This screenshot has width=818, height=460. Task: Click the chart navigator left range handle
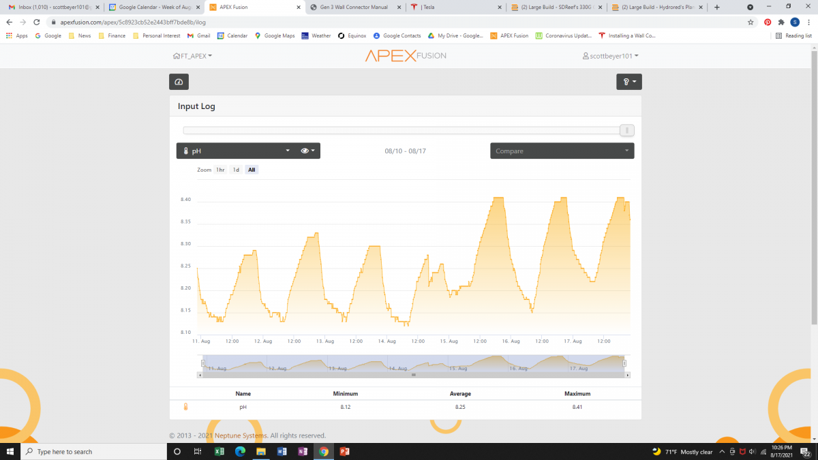pos(203,363)
